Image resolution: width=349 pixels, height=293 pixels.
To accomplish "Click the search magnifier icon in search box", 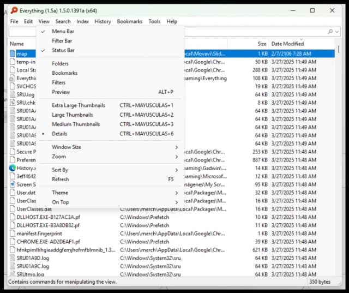I will click(330, 32).
